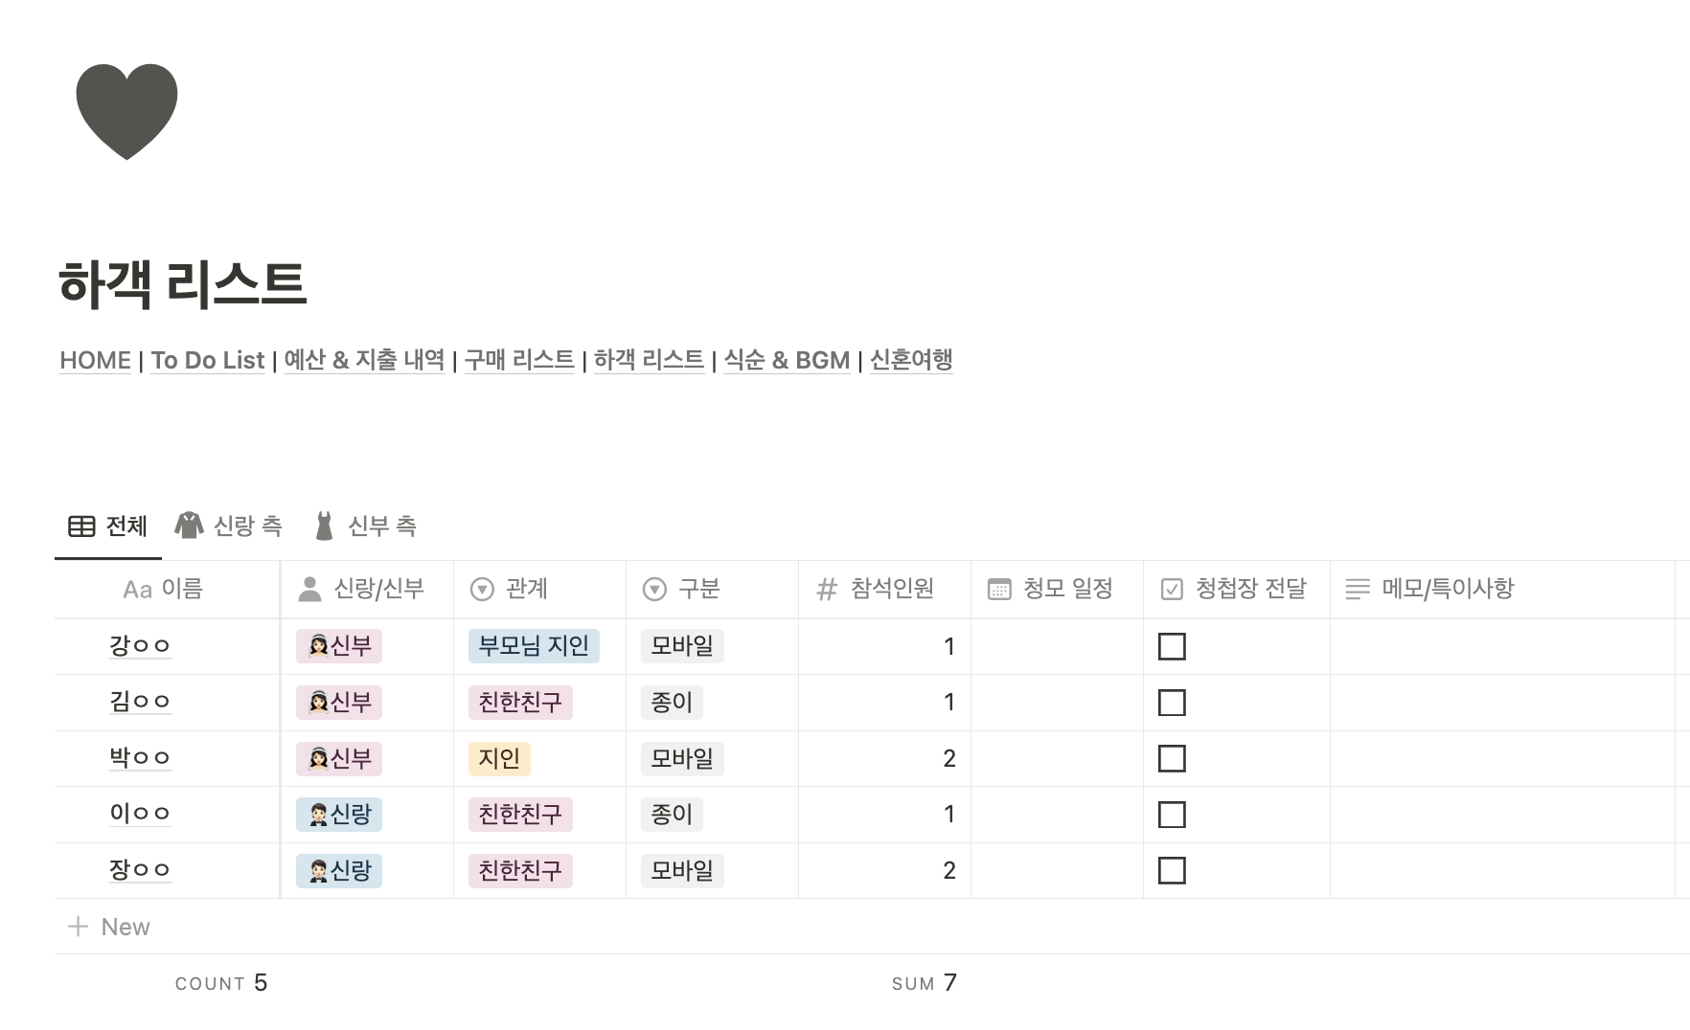1690x1030 pixels.
Task: Switch to the 신부 측 view
Action: (x=382, y=526)
